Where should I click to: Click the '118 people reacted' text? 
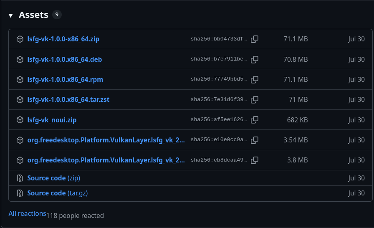[75, 215]
